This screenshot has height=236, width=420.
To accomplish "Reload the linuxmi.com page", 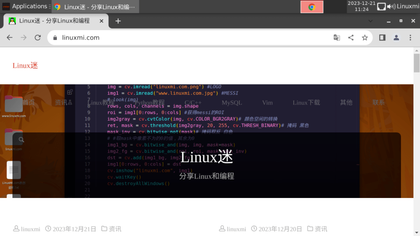I will tap(37, 37).
